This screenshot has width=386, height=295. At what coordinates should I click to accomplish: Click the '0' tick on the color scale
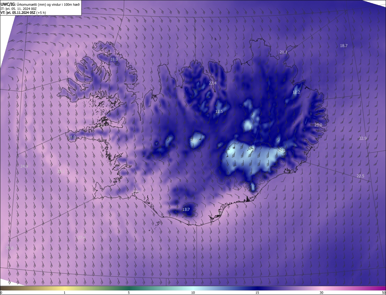[1, 293]
